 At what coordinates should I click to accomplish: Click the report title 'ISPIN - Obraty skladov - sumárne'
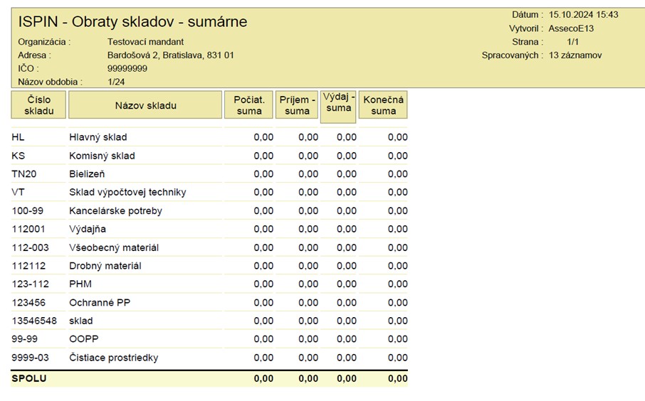[132, 22]
